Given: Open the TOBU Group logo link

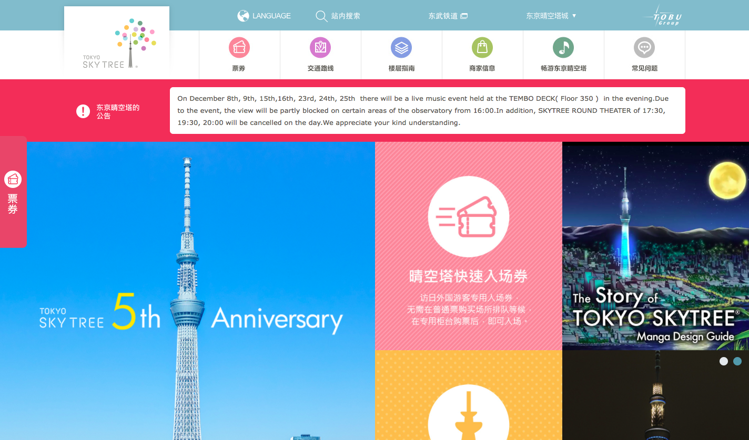Looking at the screenshot, I should pyautogui.click(x=662, y=16).
